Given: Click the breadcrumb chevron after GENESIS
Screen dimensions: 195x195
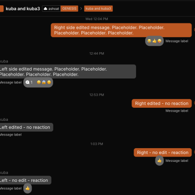Looking at the screenshot, I should click(81, 9).
